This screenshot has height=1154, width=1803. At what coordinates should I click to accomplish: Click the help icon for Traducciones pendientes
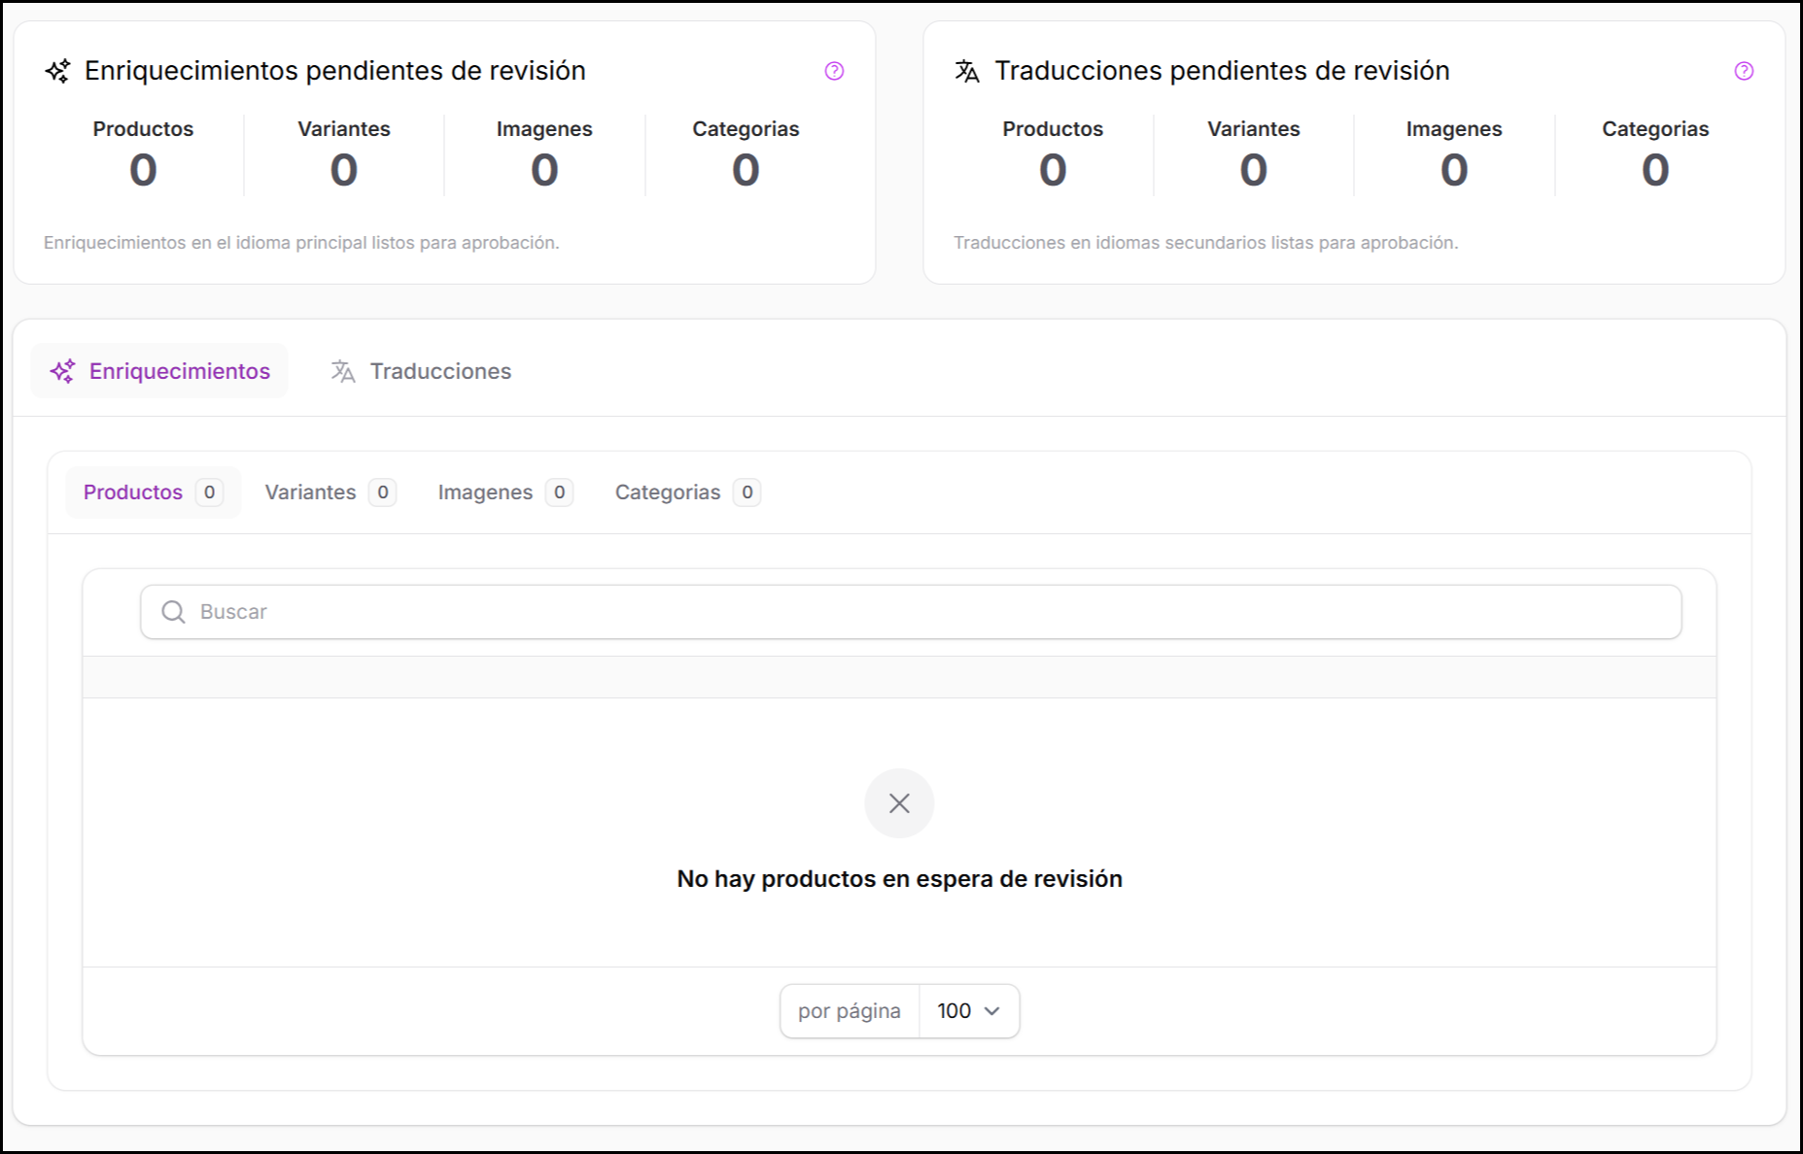coord(1744,71)
